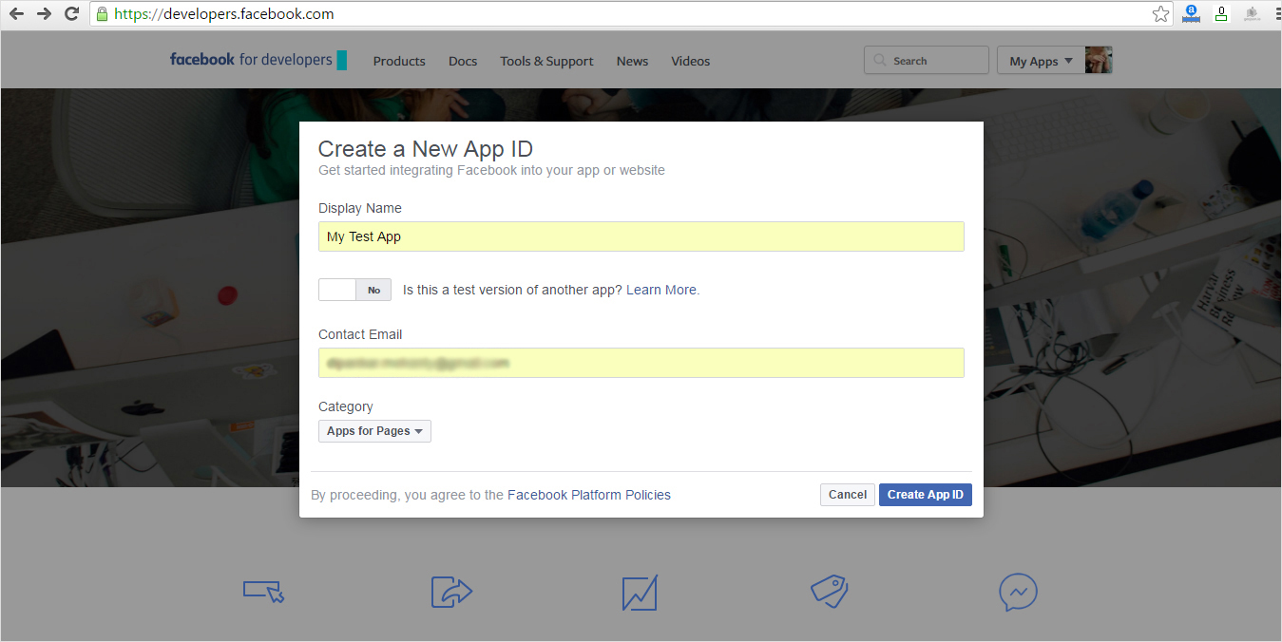Click the facebook for developers logo
This screenshot has height=642, width=1282.
pos(258,60)
